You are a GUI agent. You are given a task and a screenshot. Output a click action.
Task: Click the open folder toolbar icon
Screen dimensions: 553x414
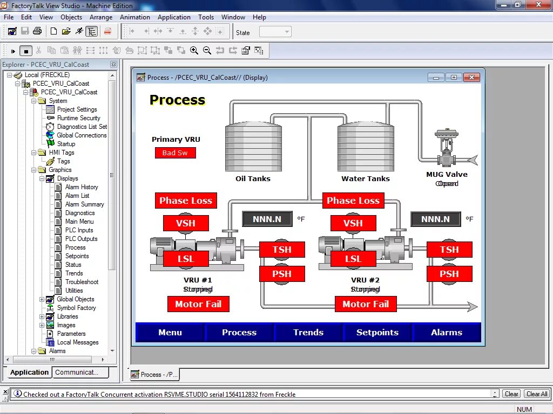[66, 32]
